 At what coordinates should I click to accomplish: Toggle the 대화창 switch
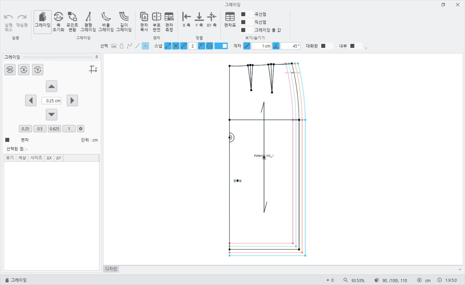tap(327, 46)
